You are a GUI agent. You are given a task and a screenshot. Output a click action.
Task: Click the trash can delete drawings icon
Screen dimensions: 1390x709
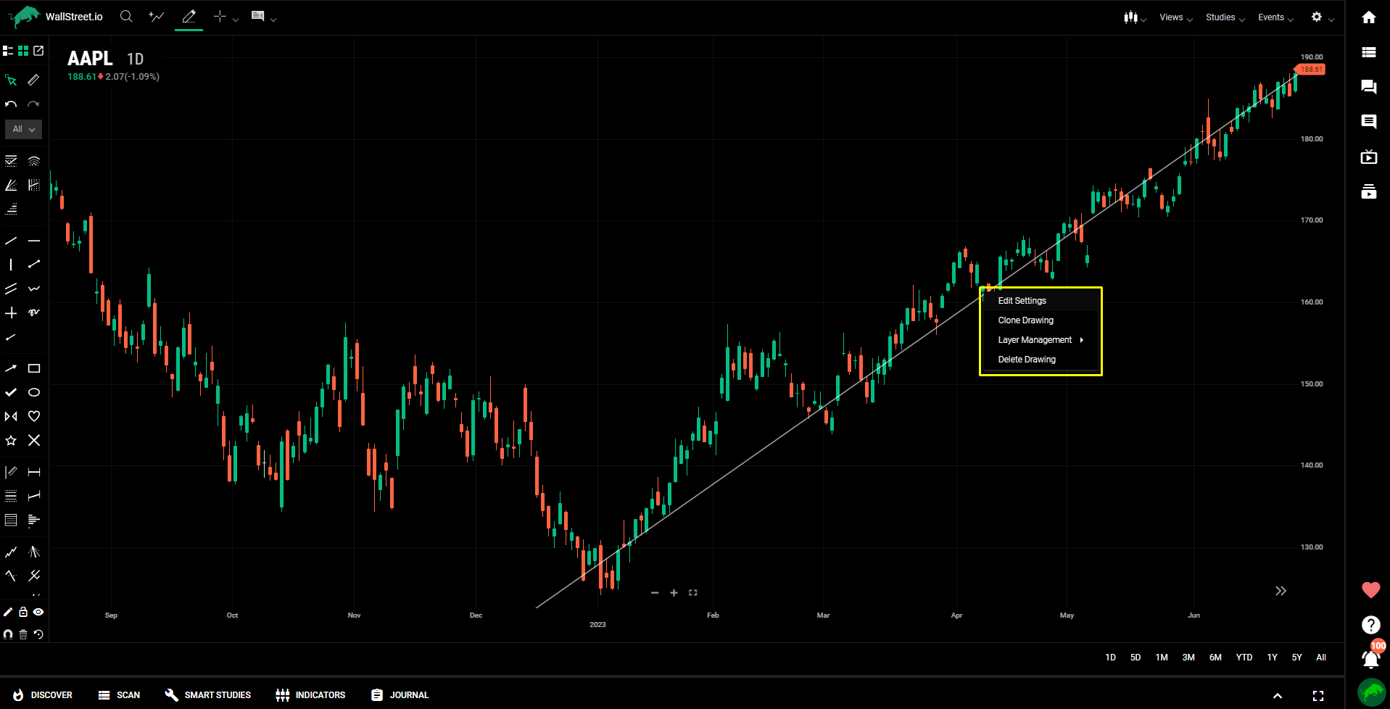[x=23, y=634]
